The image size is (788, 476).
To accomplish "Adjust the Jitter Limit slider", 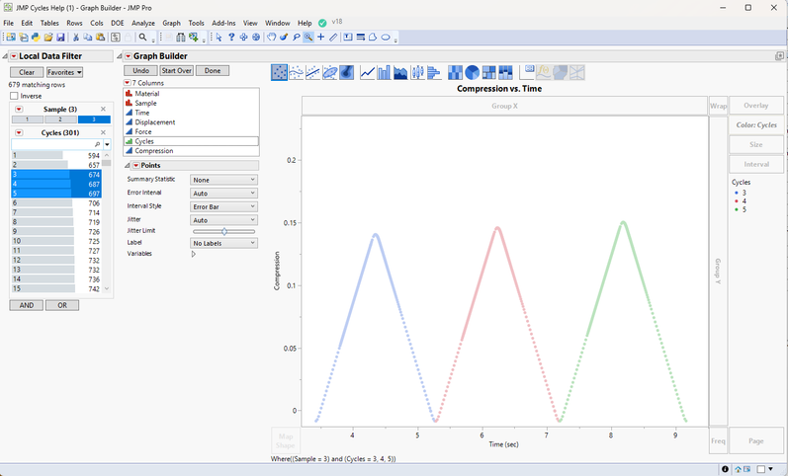I will pyautogui.click(x=224, y=231).
